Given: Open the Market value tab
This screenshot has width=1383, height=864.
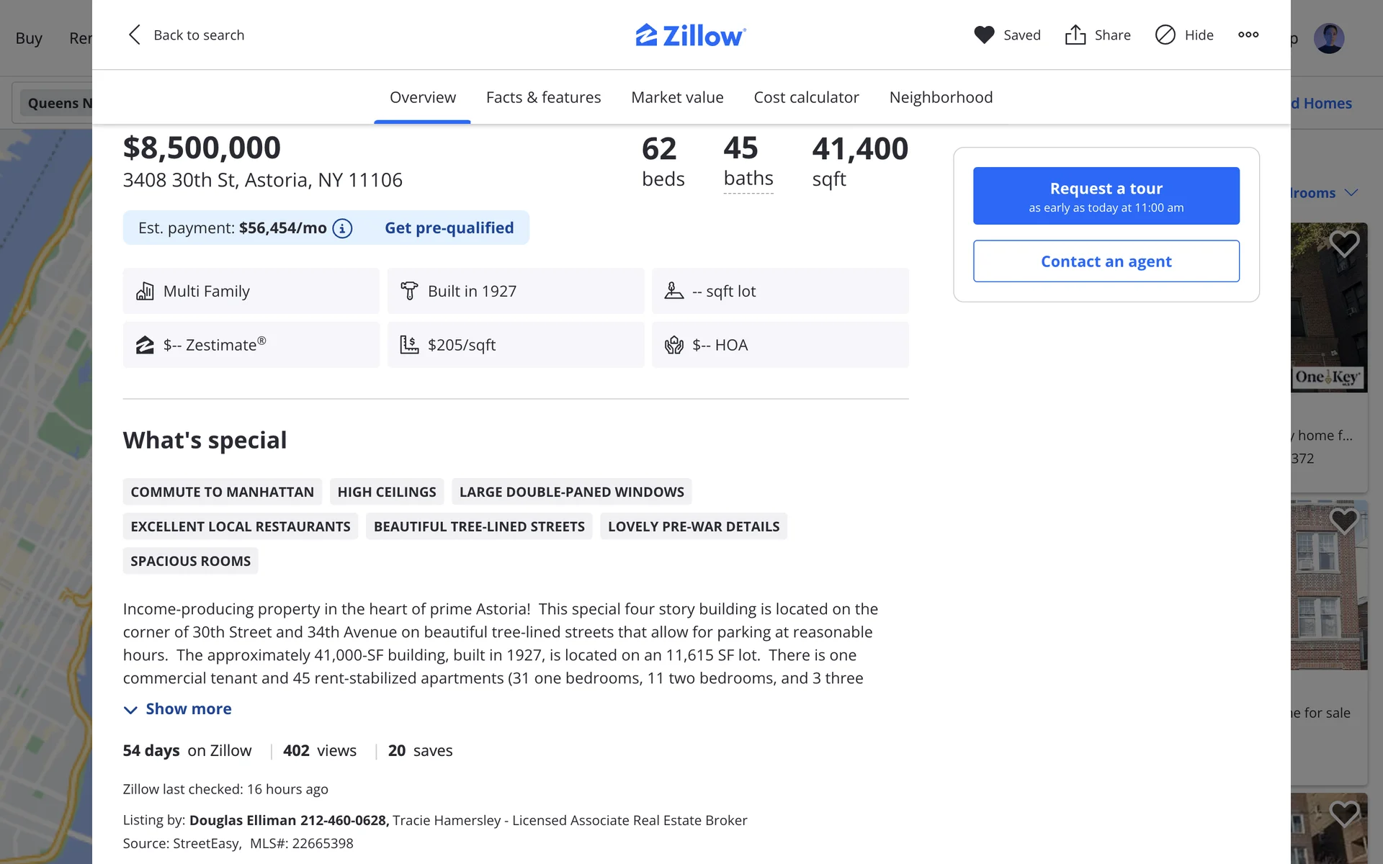Looking at the screenshot, I should point(677,97).
